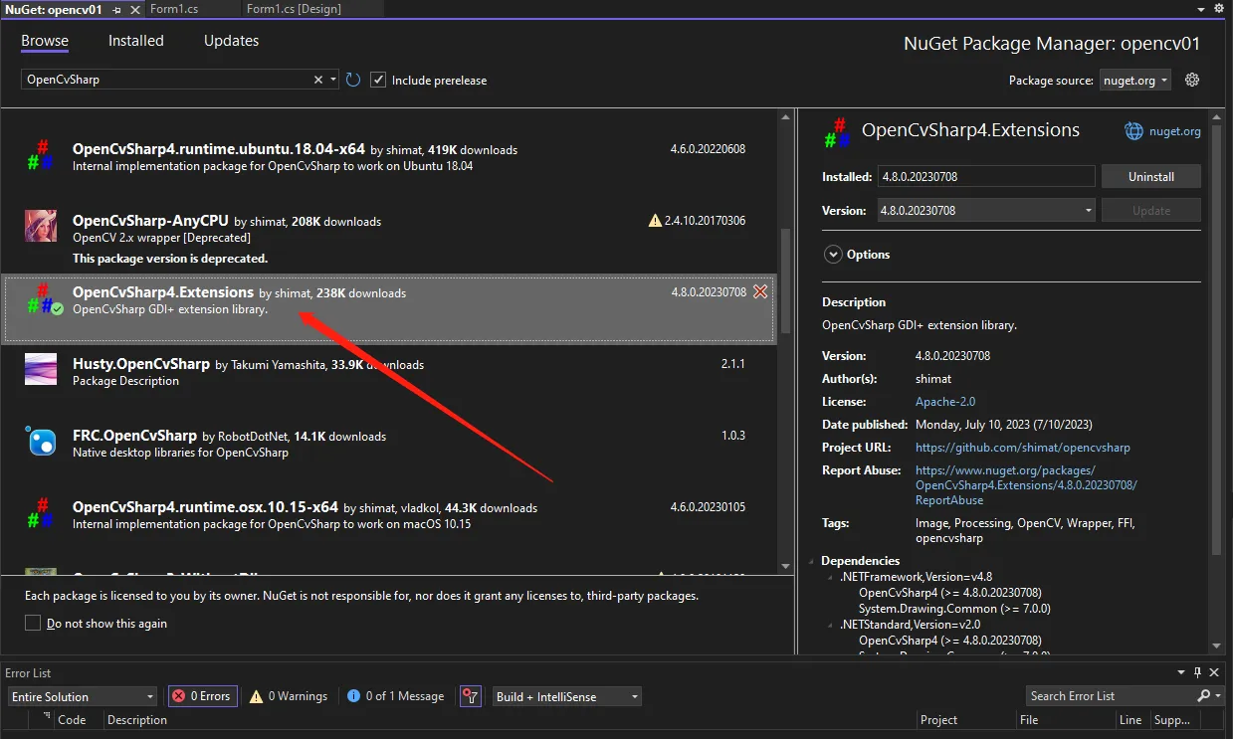This screenshot has width=1233, height=739.
Task: Open the nuget.org link
Action: [1174, 131]
